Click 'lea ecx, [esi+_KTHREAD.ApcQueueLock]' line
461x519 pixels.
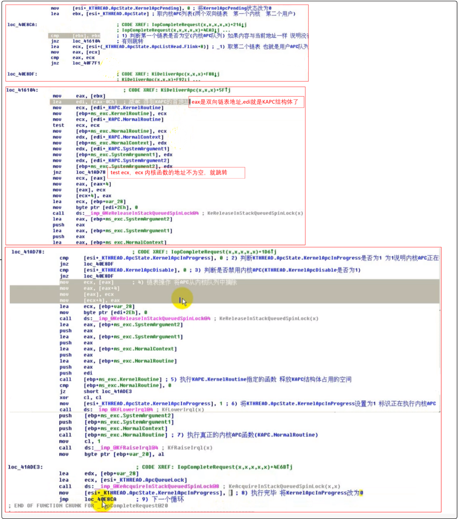pos(123,480)
